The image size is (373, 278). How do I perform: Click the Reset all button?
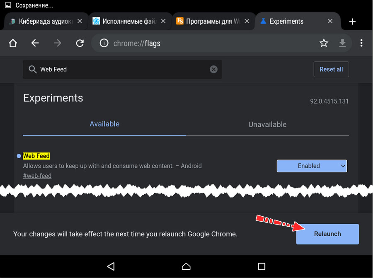[x=331, y=69]
